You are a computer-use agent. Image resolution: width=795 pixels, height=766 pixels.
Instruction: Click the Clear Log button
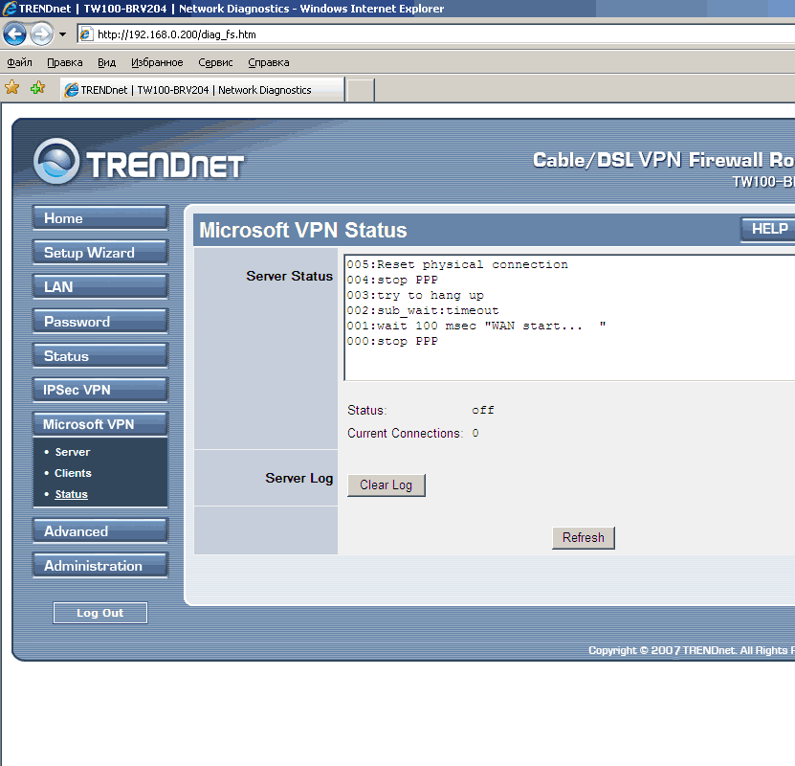click(x=386, y=485)
